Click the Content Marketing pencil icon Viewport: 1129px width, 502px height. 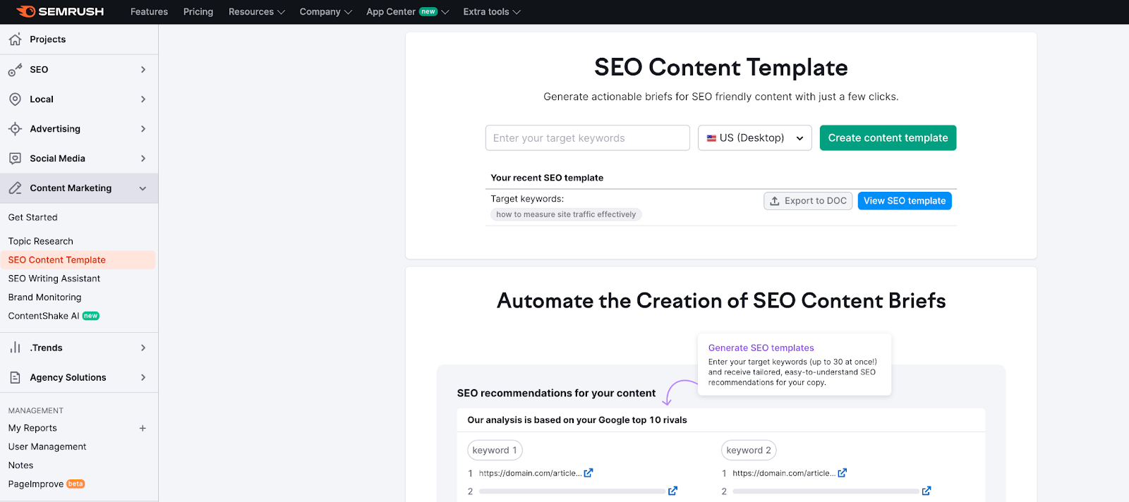[x=15, y=188]
